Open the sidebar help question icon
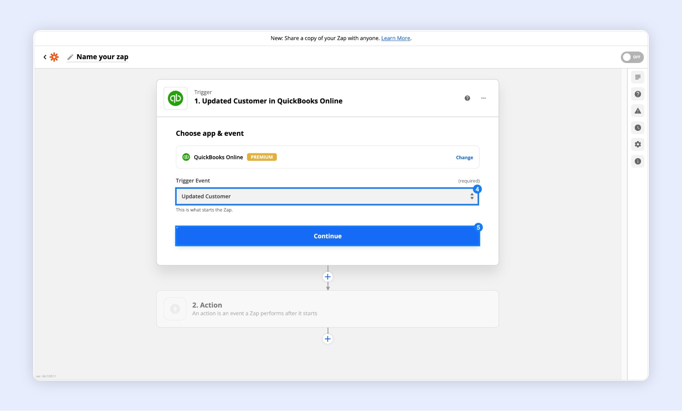The image size is (682, 411). (637, 94)
